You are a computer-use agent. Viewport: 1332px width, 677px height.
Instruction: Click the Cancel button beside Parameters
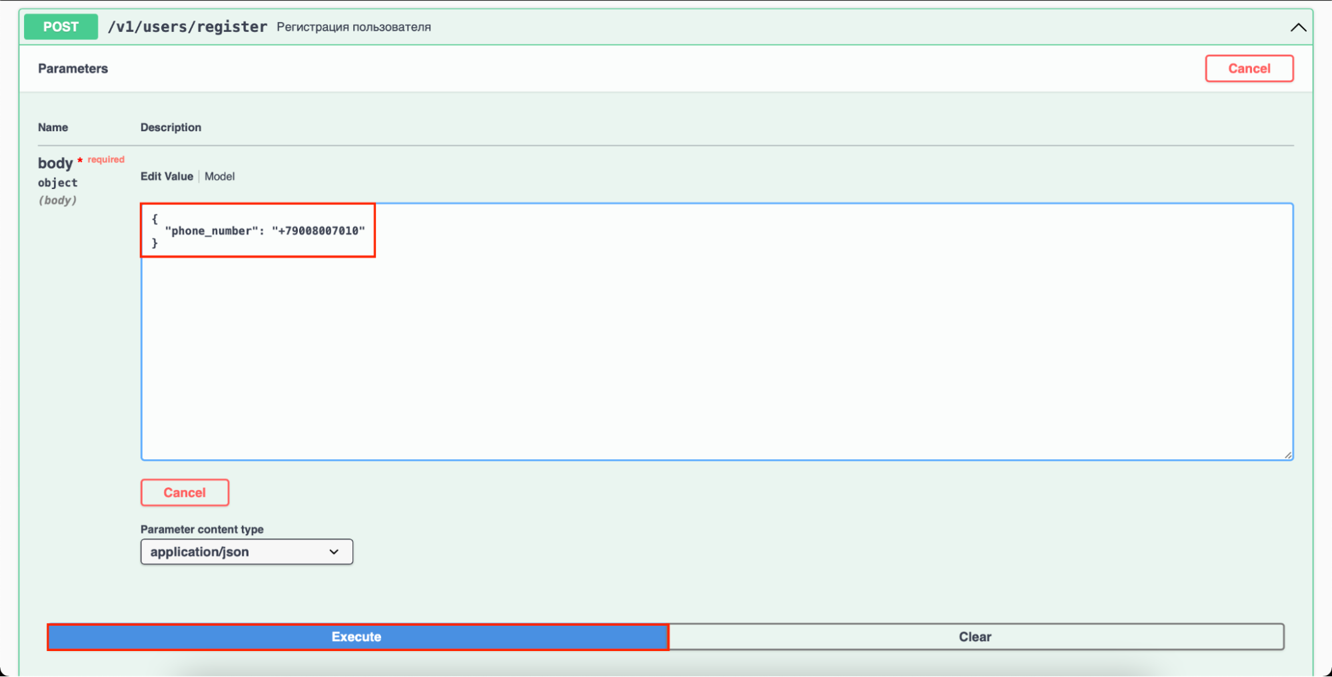coord(1249,69)
